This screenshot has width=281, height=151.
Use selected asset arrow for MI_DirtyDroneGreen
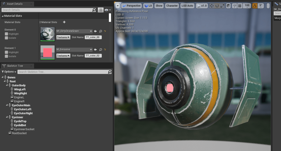tap(95, 31)
